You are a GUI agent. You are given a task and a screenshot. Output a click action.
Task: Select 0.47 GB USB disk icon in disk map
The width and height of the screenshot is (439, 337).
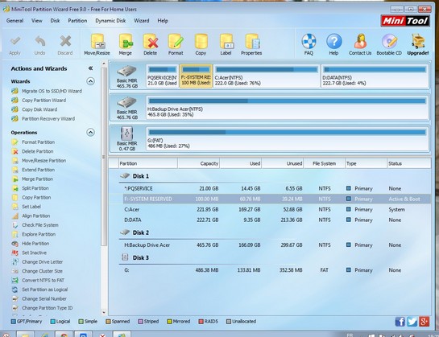coord(126,134)
